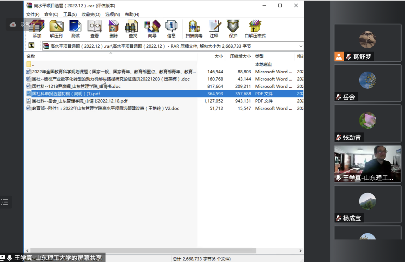Click 葛舒梦 participant avatar
This screenshot has width=405, height=262.
[368, 39]
